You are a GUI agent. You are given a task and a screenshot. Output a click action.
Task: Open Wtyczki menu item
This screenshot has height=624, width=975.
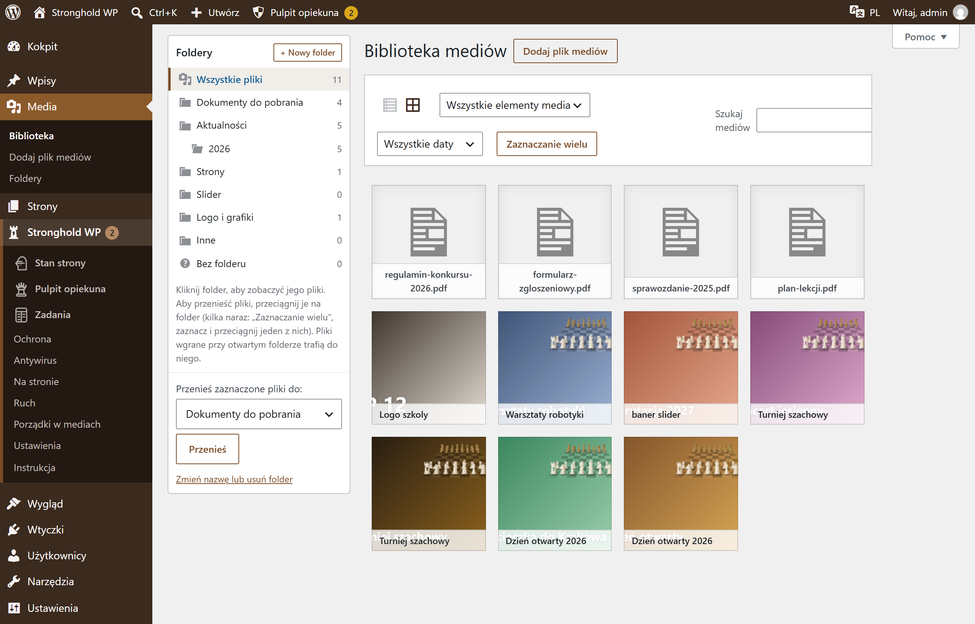click(45, 530)
